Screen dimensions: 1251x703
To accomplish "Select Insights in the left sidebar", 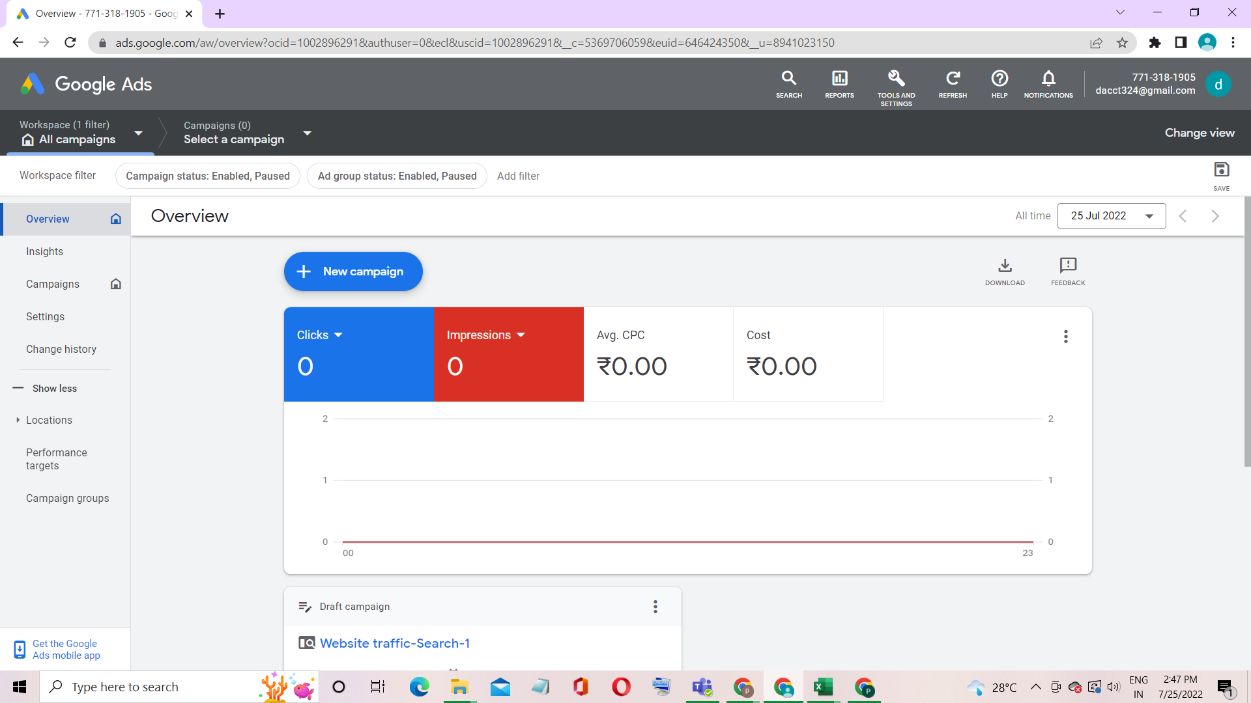I will point(44,251).
